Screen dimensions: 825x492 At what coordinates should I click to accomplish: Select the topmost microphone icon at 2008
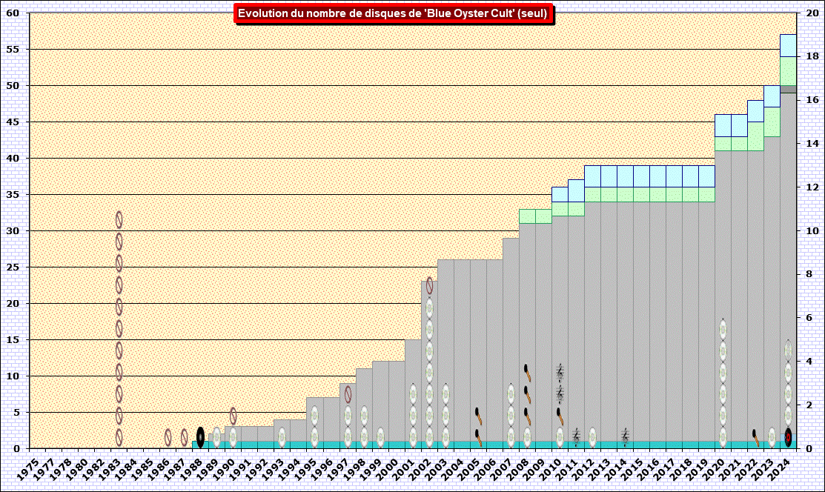(x=527, y=373)
